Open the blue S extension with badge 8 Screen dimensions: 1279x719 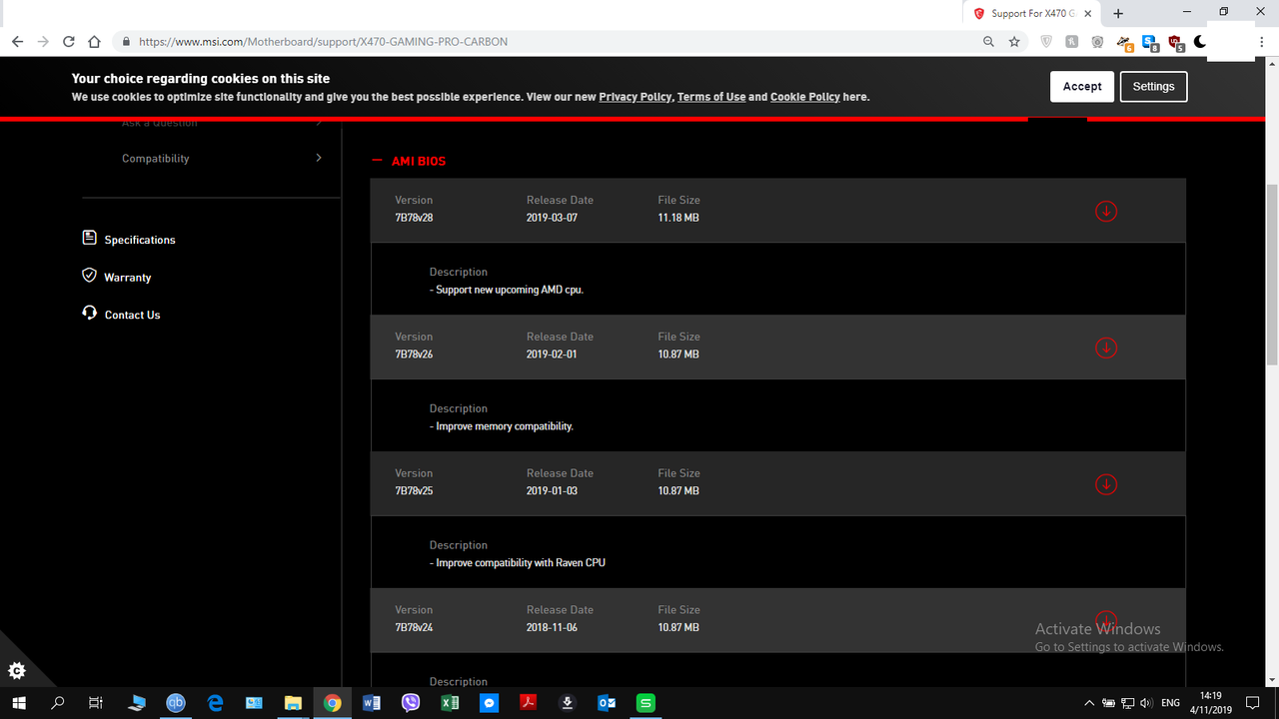tap(1150, 43)
